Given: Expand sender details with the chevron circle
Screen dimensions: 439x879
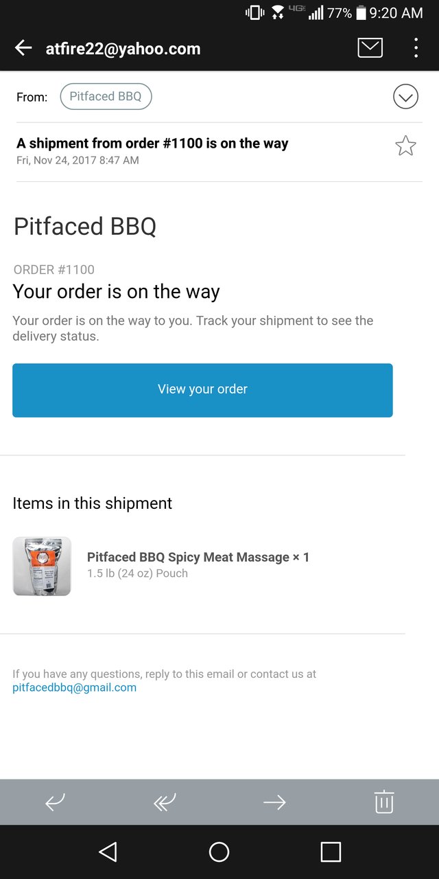Looking at the screenshot, I should pyautogui.click(x=405, y=97).
